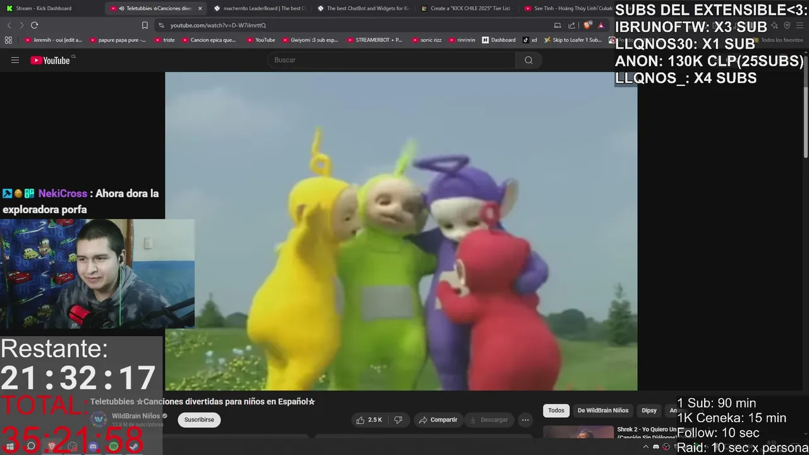Open Brave from the taskbar
The width and height of the screenshot is (809, 455).
pos(52,446)
